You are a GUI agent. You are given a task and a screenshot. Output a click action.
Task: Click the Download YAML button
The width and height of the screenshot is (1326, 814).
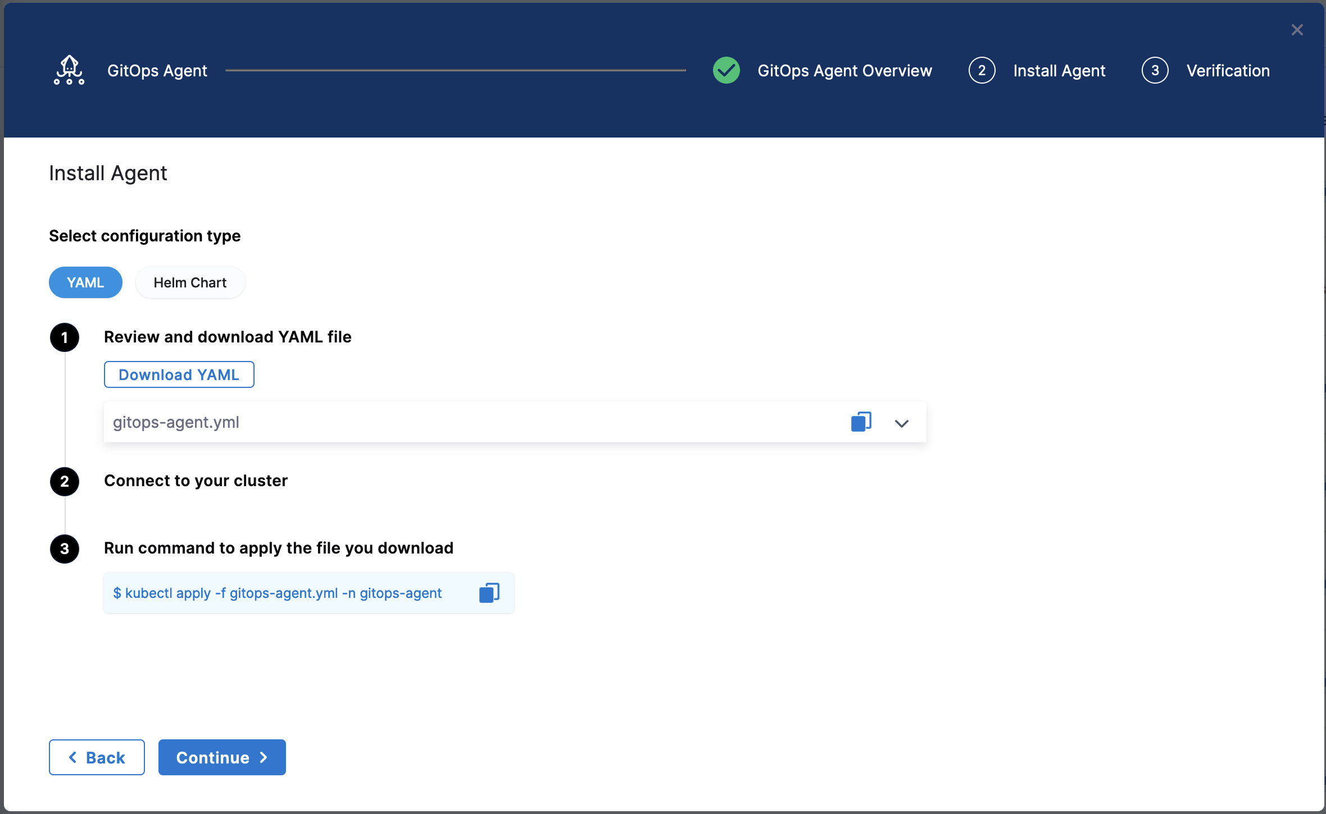click(179, 374)
